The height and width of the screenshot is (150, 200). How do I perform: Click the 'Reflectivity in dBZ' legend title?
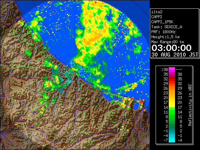click(x=190, y=105)
